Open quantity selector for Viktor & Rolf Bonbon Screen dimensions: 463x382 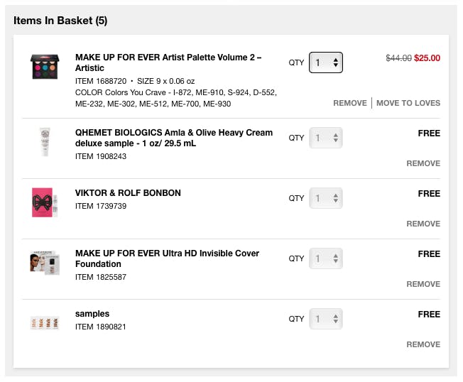[326, 198]
